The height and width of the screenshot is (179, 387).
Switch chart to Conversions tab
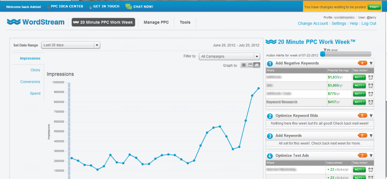[x=30, y=82]
